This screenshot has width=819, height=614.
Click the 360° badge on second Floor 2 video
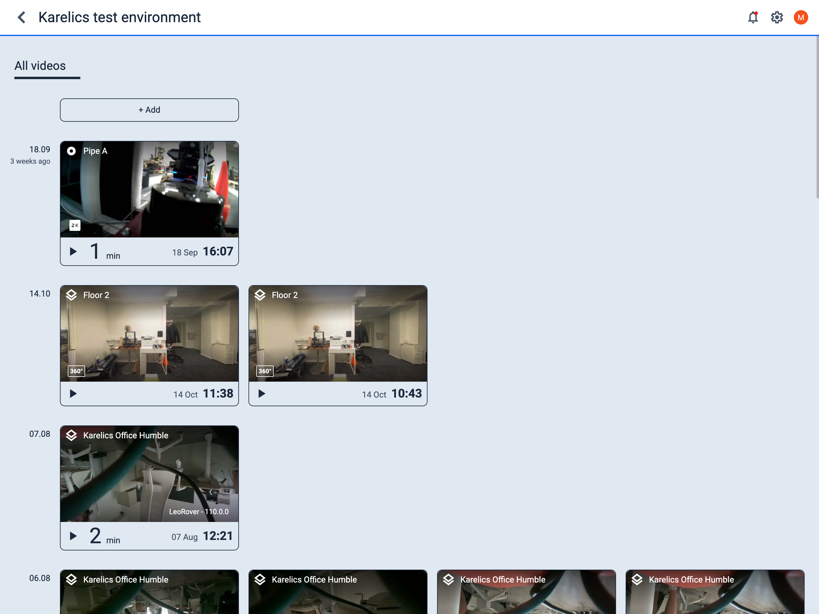264,371
